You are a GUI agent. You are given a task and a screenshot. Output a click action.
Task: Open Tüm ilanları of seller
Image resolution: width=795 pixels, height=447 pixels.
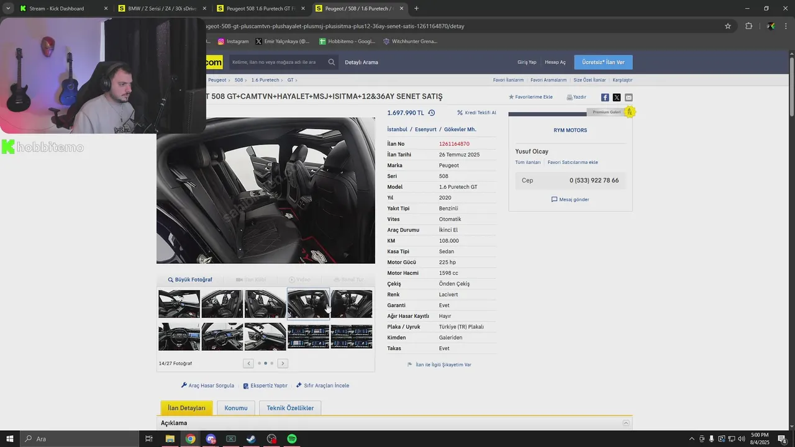pos(528,162)
